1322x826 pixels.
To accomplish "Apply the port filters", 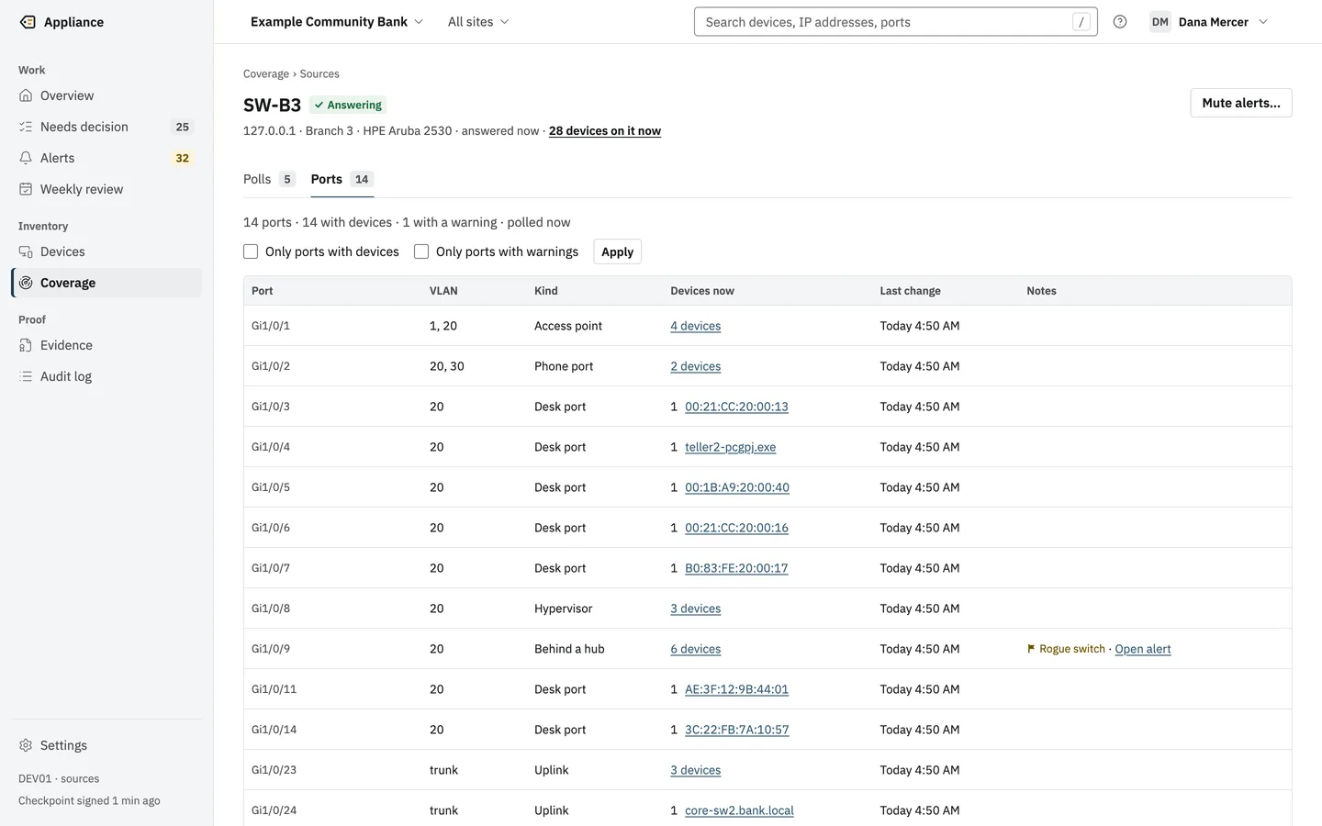I will click(x=618, y=251).
